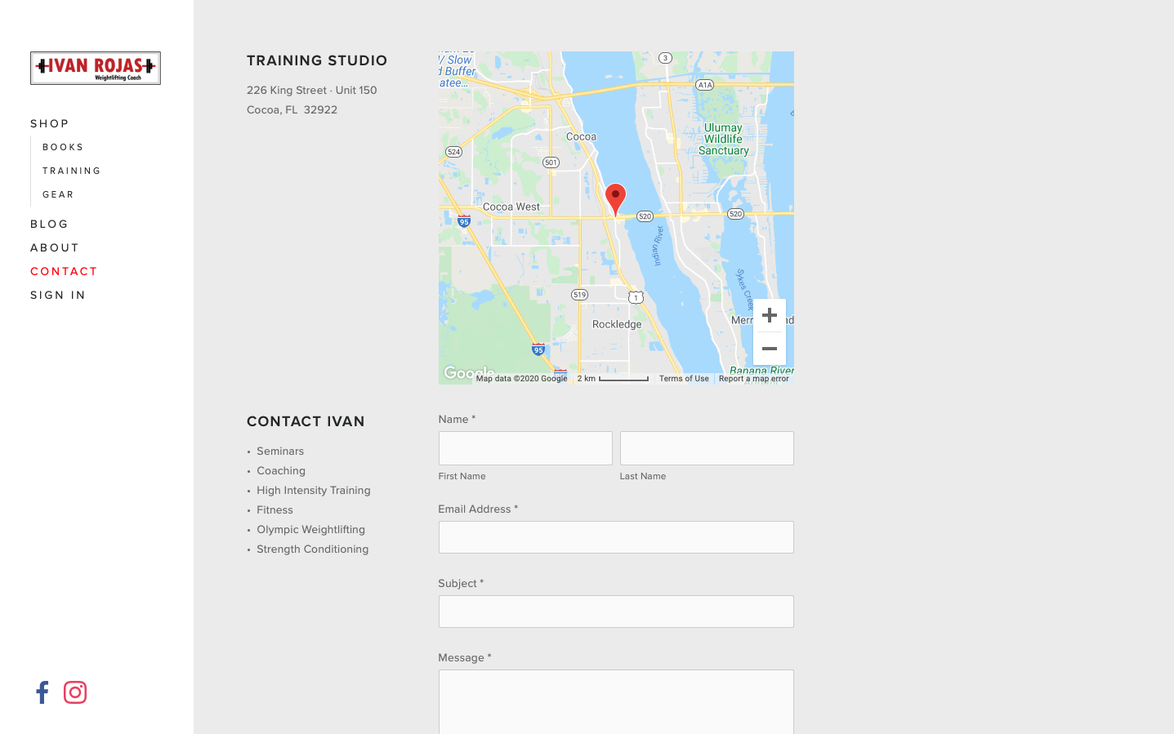This screenshot has width=1174, height=734.
Task: Zoom out on the map
Action: coord(769,348)
